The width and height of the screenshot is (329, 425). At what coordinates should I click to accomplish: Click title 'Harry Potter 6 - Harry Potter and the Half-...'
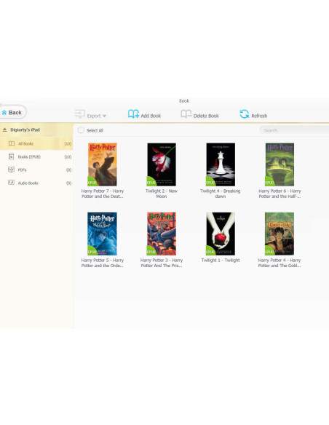coord(280,194)
